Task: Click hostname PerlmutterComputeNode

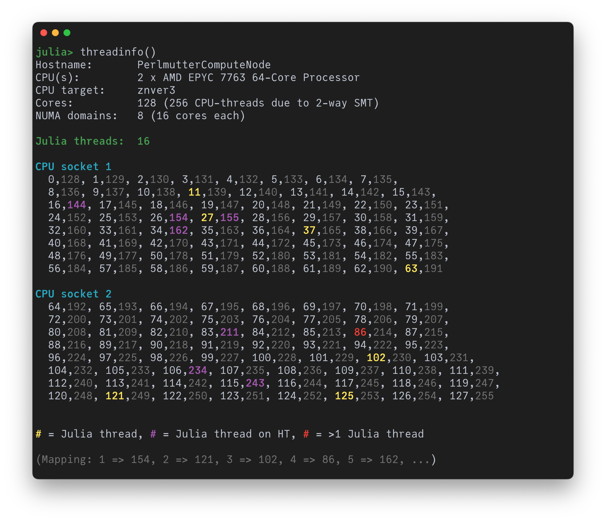Action: pyautogui.click(x=204, y=65)
